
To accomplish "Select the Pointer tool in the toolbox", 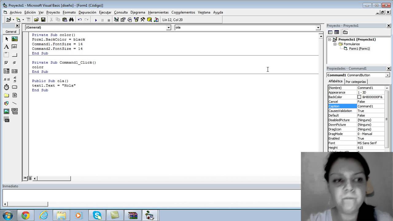I will pos(6,39).
